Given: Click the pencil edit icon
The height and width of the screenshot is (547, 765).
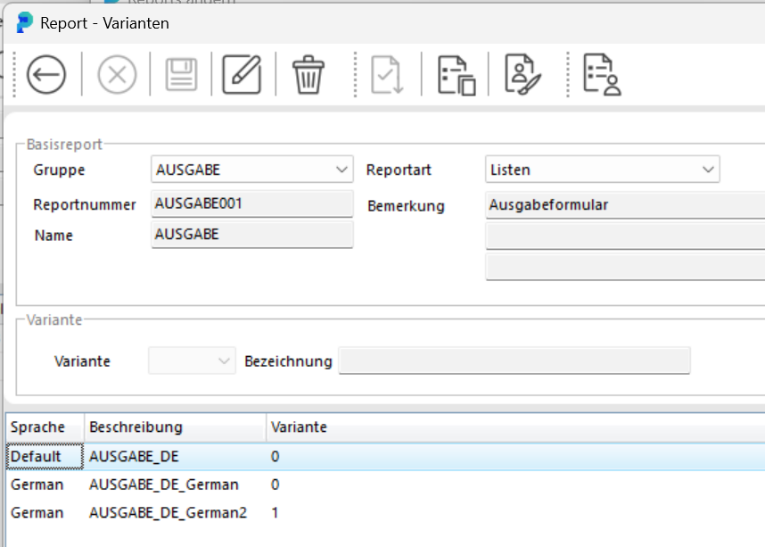Looking at the screenshot, I should (242, 75).
